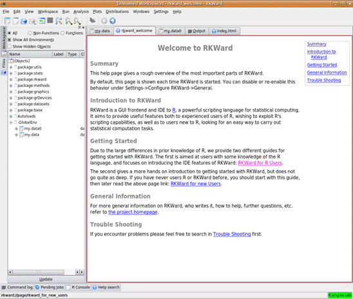Open the Workspace menu
The height and width of the screenshot is (299, 353).
(48, 12)
